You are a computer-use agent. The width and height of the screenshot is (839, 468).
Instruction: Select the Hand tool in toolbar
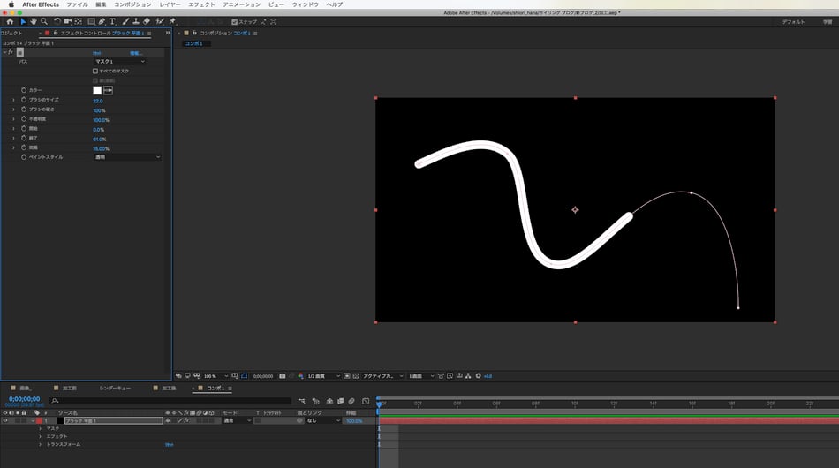tap(33, 21)
